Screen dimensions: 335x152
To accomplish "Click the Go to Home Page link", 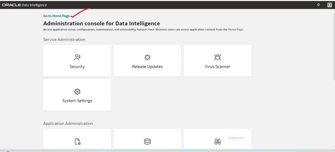I will (x=56, y=16).
